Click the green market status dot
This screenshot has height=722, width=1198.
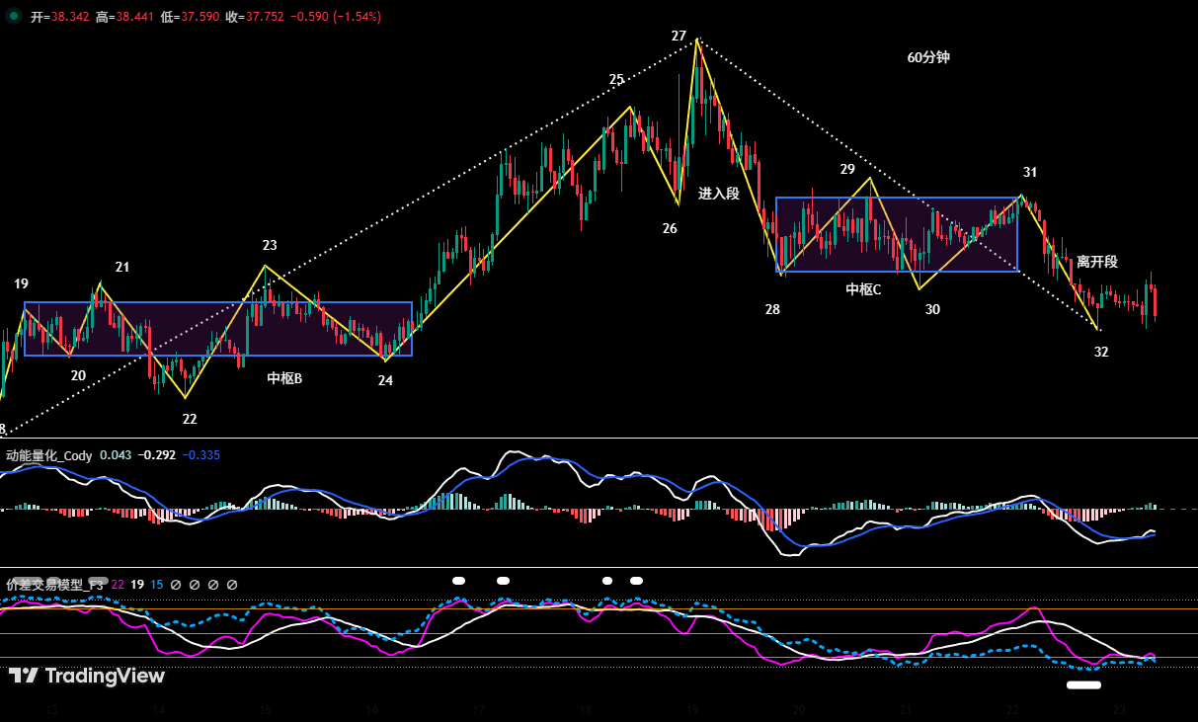[x=14, y=17]
